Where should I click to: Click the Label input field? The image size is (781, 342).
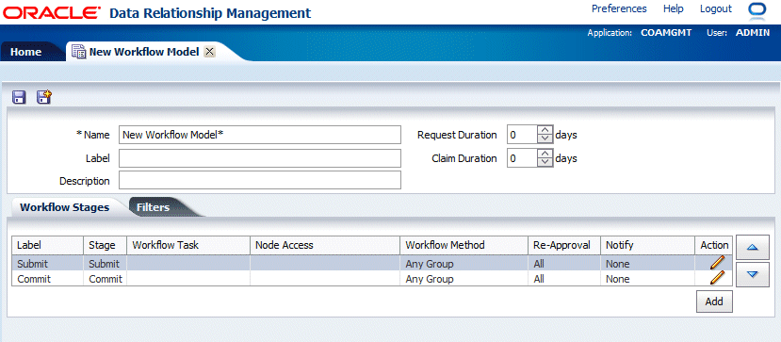click(259, 158)
